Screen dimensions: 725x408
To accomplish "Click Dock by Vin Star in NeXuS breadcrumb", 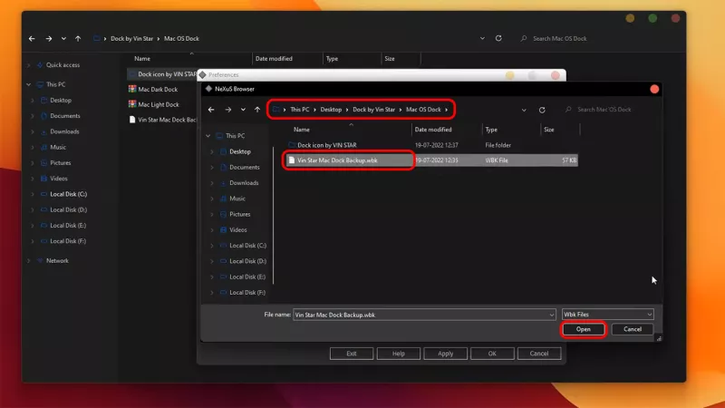I will coord(373,110).
